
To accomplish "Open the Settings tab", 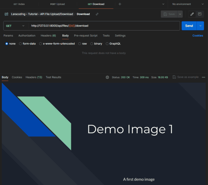I will (120, 36).
